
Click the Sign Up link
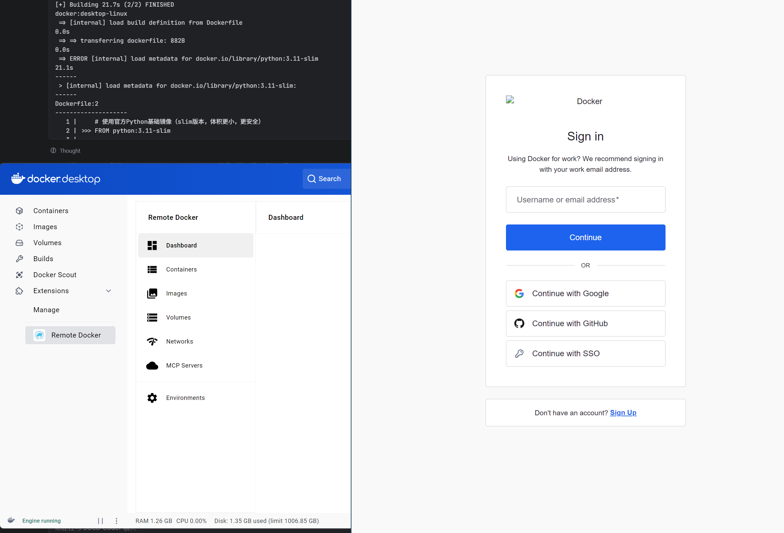pos(623,413)
